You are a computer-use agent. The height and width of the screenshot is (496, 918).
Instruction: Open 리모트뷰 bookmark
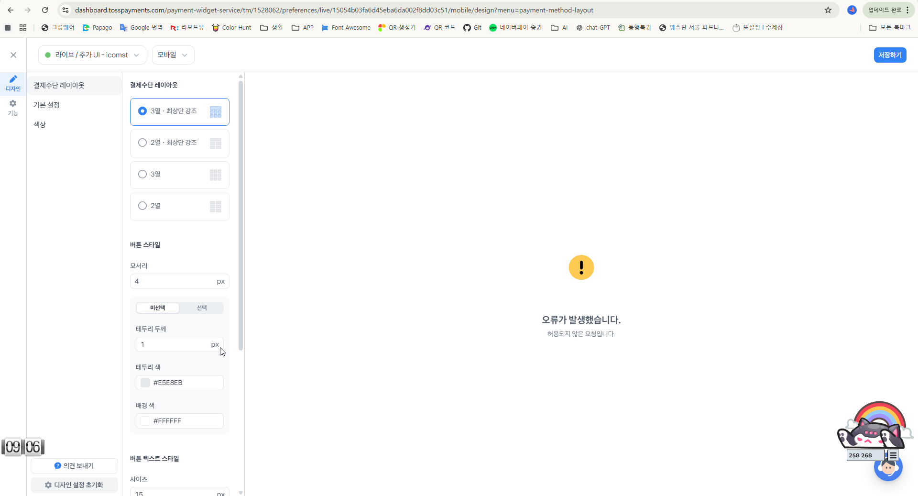point(187,28)
